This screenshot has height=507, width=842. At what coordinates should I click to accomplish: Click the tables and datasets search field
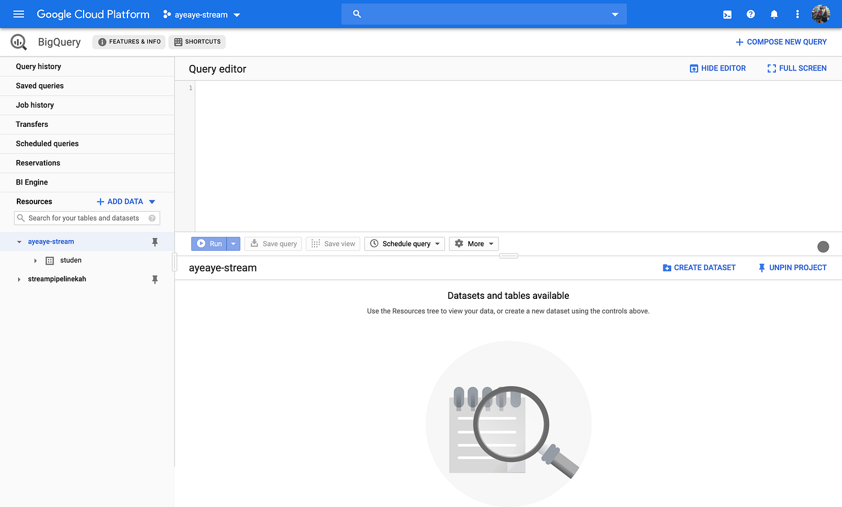(x=87, y=218)
